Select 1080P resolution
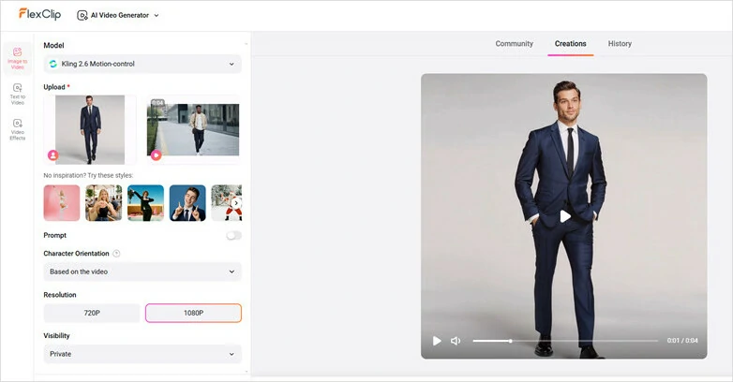The width and height of the screenshot is (733, 382). [x=193, y=313]
